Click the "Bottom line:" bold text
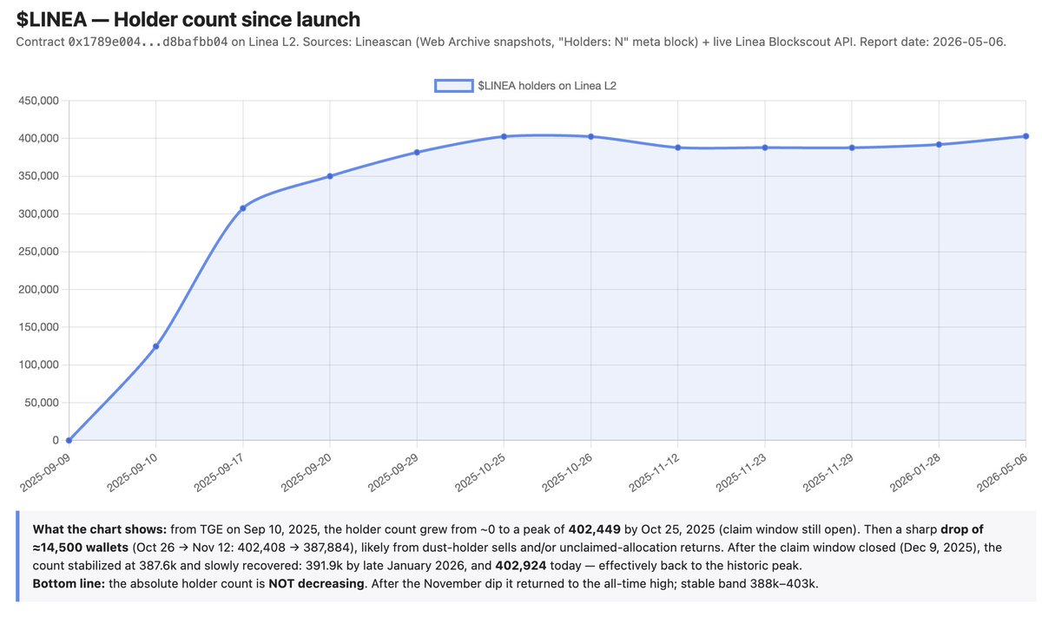The height and width of the screenshot is (617, 1042). (x=68, y=583)
